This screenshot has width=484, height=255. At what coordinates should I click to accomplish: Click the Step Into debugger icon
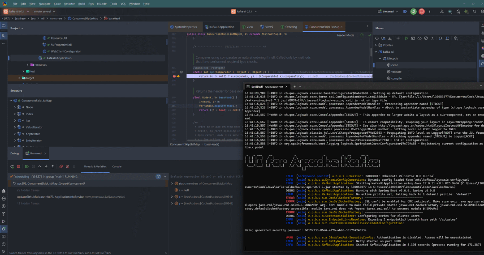pos(46,166)
